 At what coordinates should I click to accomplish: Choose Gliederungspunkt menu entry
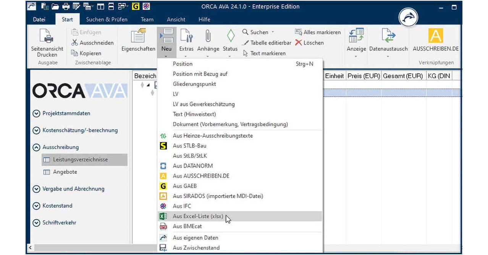(240, 84)
